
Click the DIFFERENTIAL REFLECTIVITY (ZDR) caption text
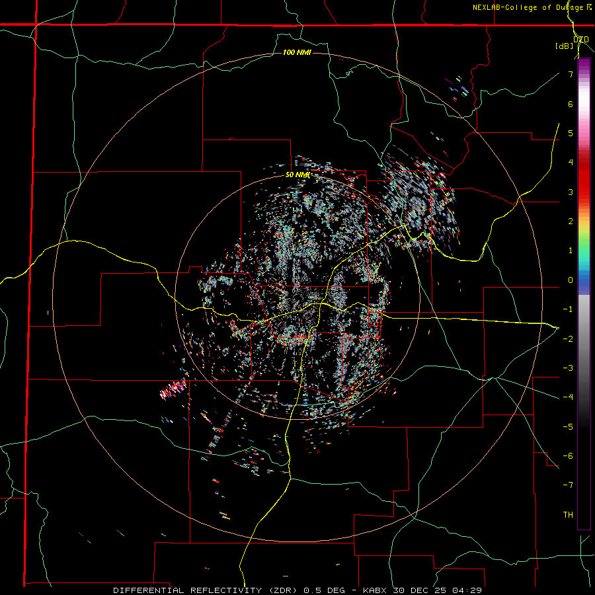(x=206, y=590)
